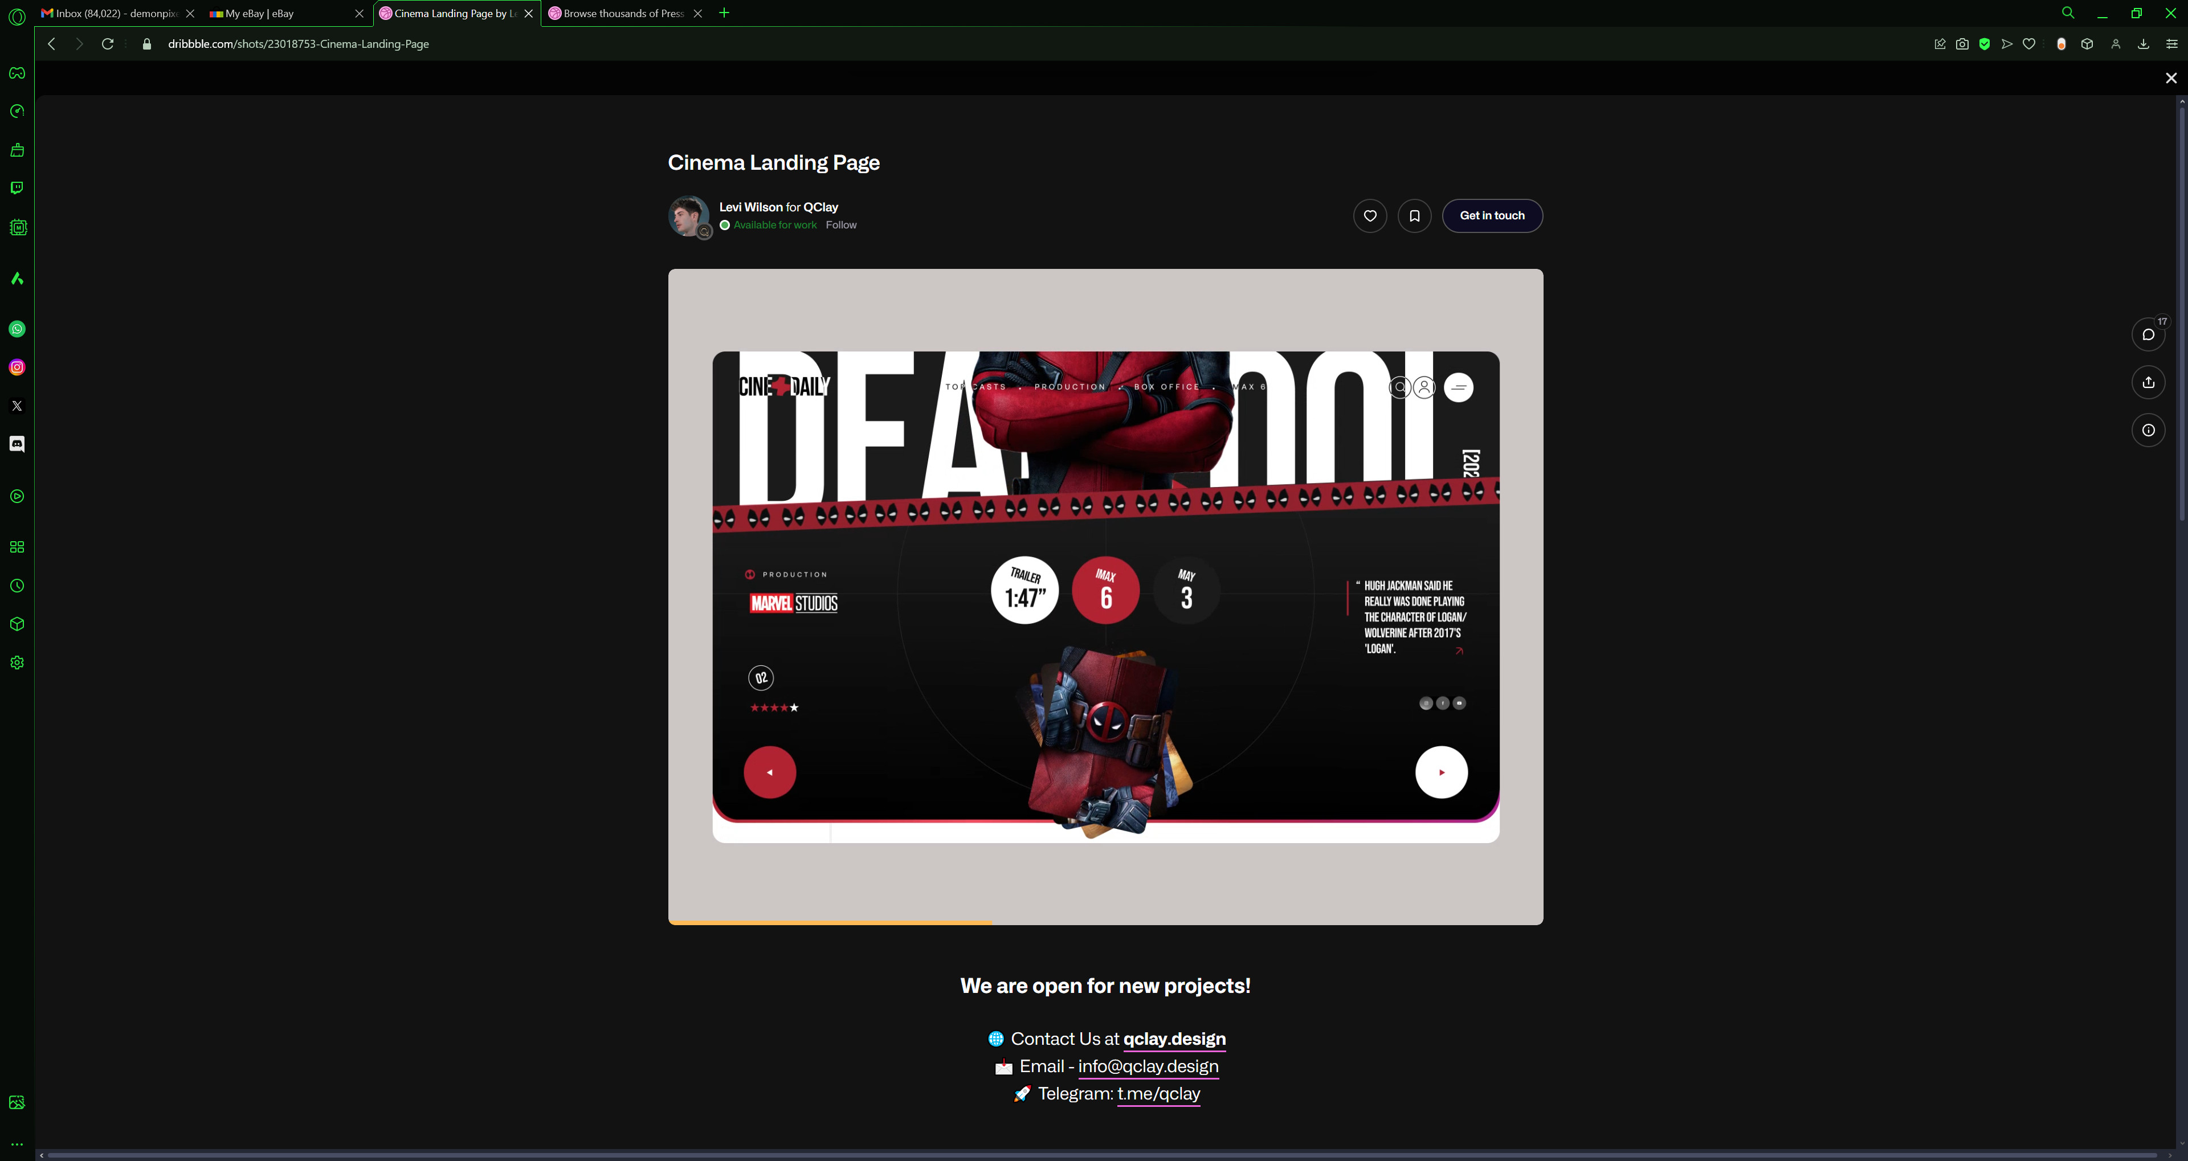Click the share shot icon button
The image size is (2188, 1161).
coord(2148,382)
